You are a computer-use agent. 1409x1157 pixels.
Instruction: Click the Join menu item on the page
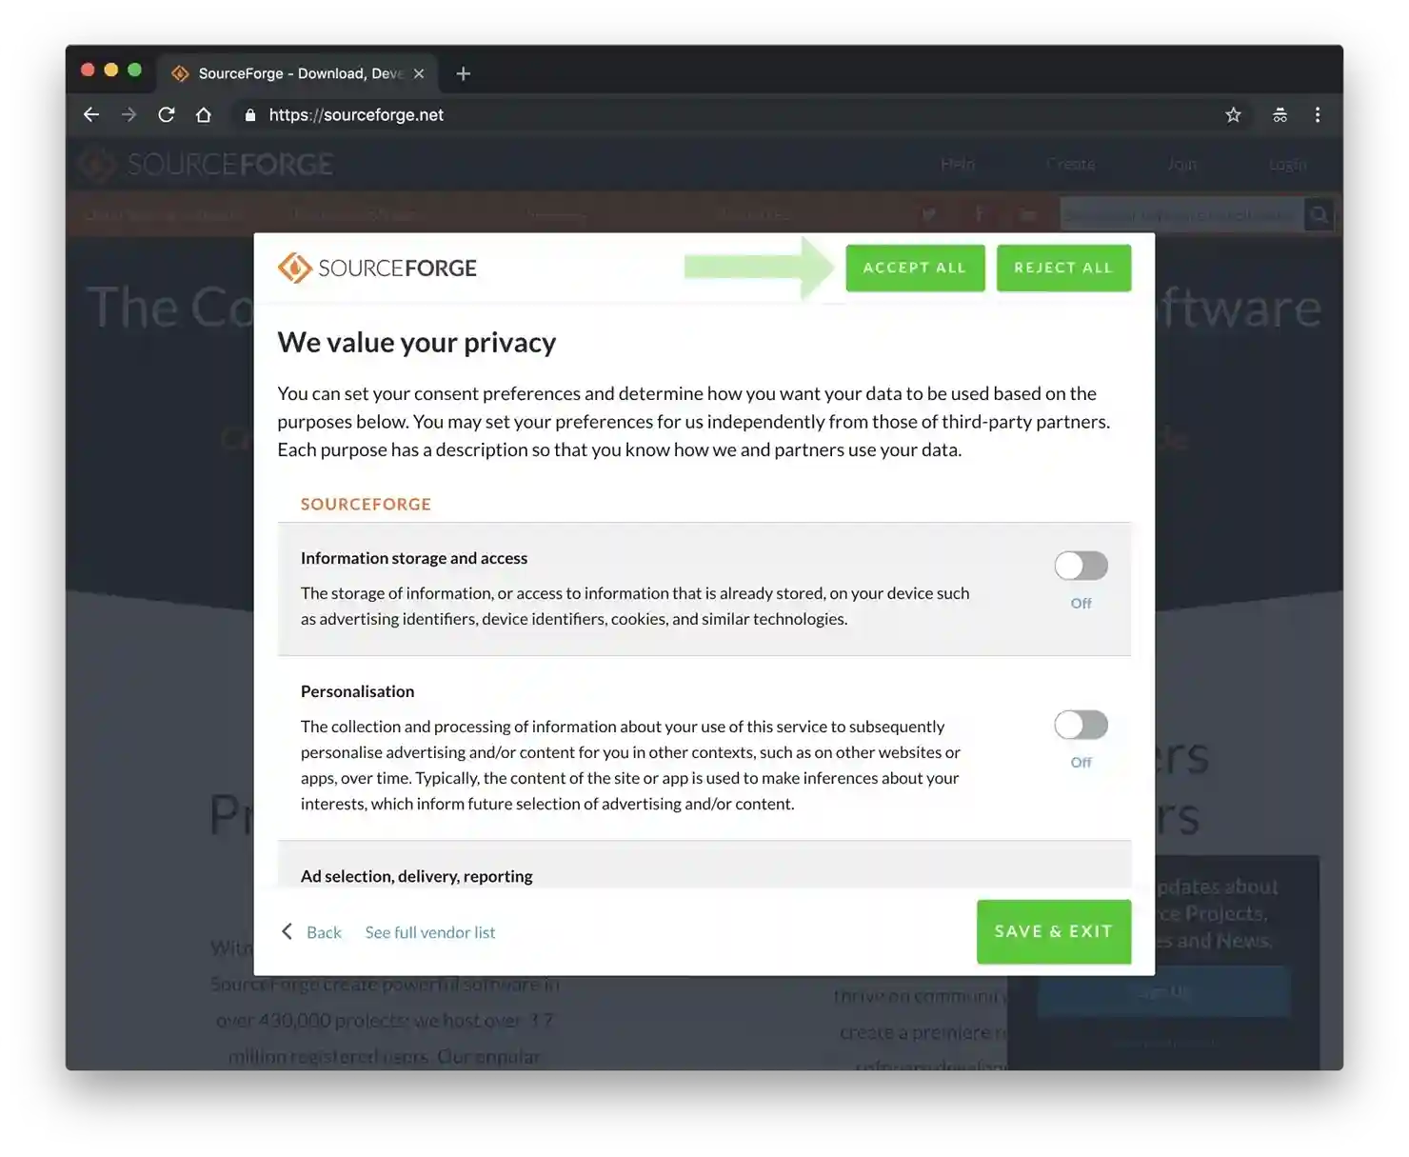pyautogui.click(x=1182, y=164)
